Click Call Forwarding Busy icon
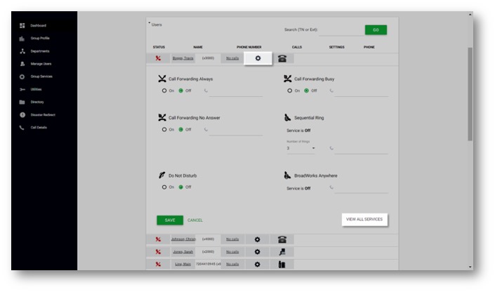 (287, 79)
